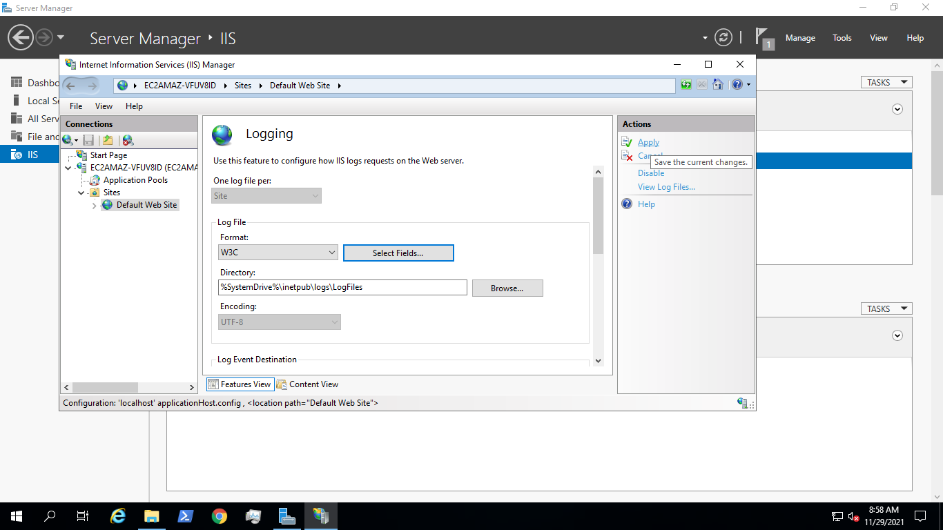
Task: Open Windows PowerShell from the taskbar
Action: coord(186,516)
